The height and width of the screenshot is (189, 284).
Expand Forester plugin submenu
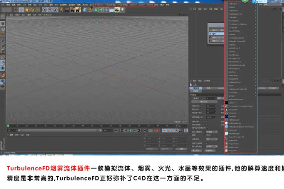241,35
